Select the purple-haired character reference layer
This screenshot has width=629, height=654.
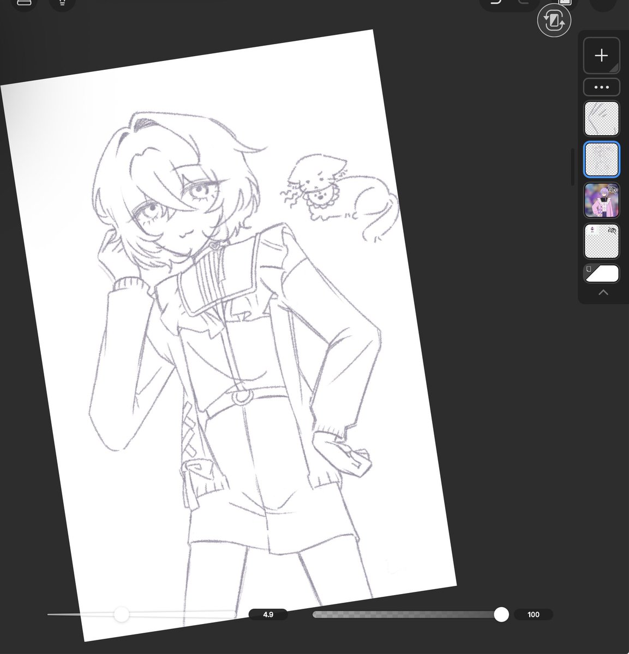point(602,201)
